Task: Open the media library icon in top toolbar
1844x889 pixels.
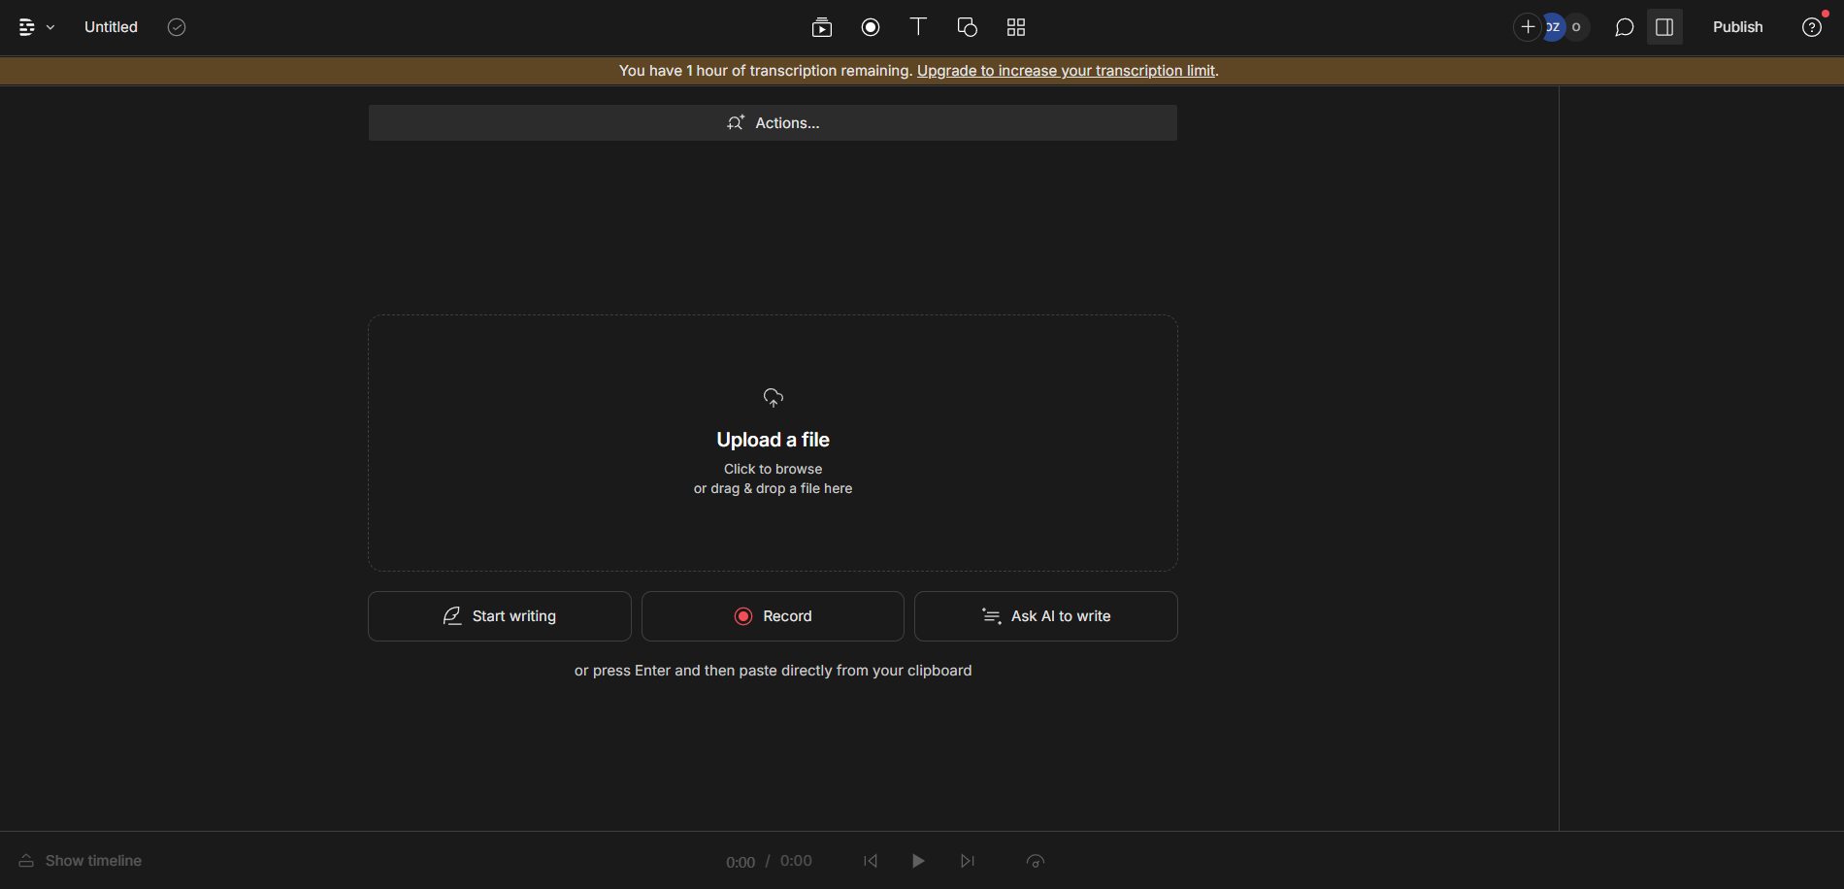Action: pos(821,27)
